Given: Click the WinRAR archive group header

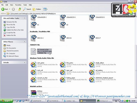Looking at the screenshot, I should 36,86.
